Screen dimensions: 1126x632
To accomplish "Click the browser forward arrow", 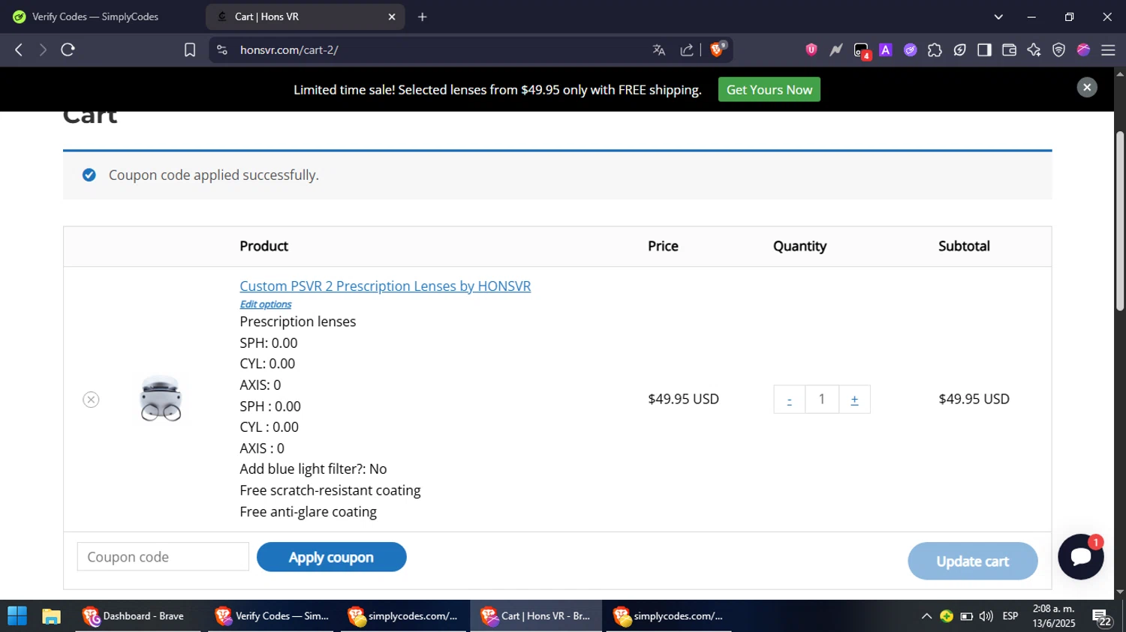I will (43, 50).
